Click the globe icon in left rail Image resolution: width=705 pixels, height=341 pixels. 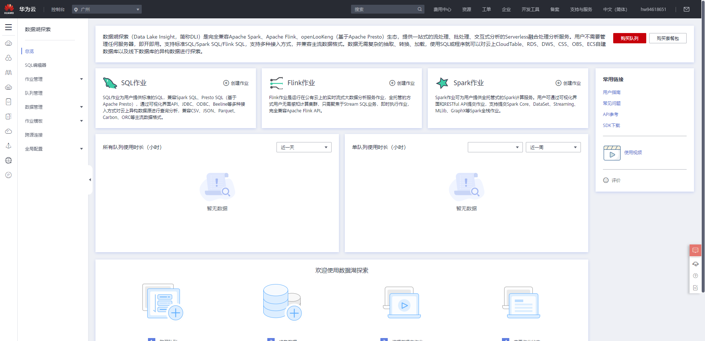pos(8,160)
